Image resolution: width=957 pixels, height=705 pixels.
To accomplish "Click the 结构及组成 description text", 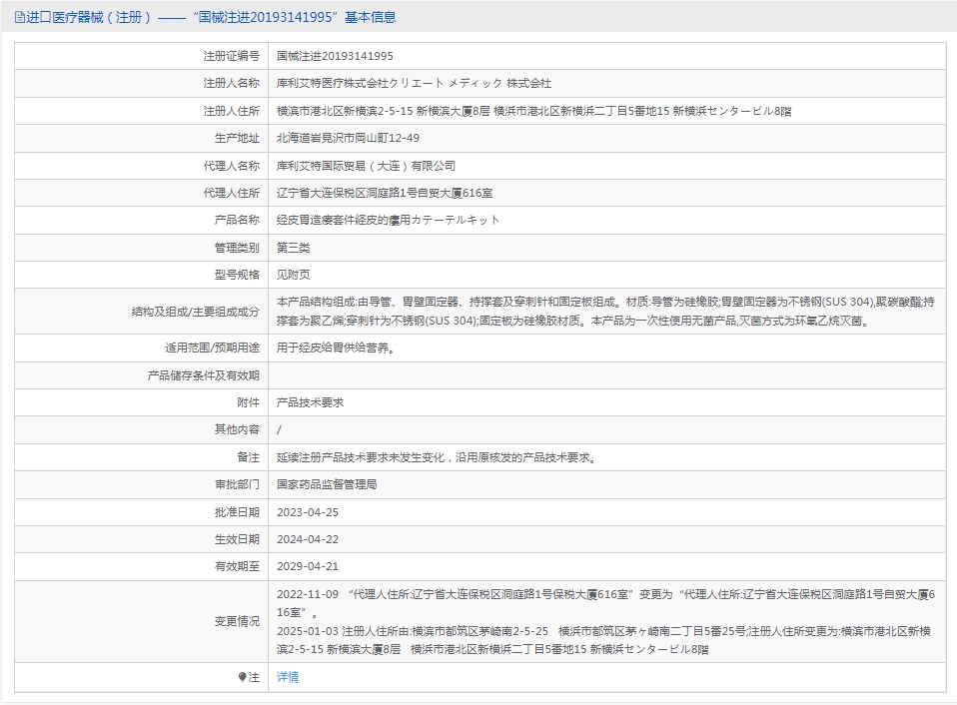I will tap(605, 311).
